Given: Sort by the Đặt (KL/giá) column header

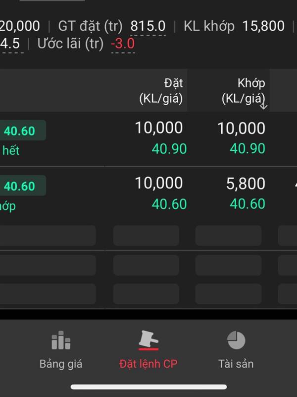Looking at the screenshot, I should (x=161, y=91).
